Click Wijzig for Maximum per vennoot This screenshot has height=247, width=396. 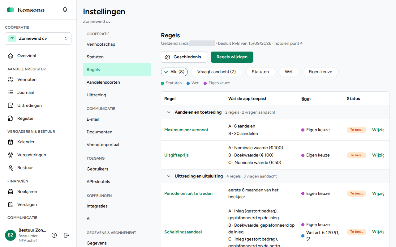tap(378, 130)
